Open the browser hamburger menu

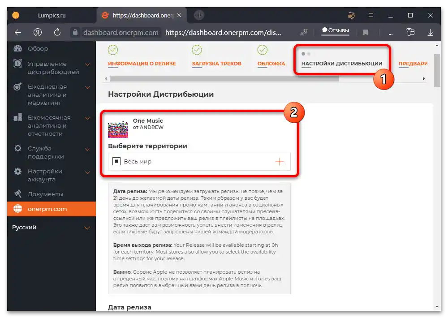click(371, 15)
